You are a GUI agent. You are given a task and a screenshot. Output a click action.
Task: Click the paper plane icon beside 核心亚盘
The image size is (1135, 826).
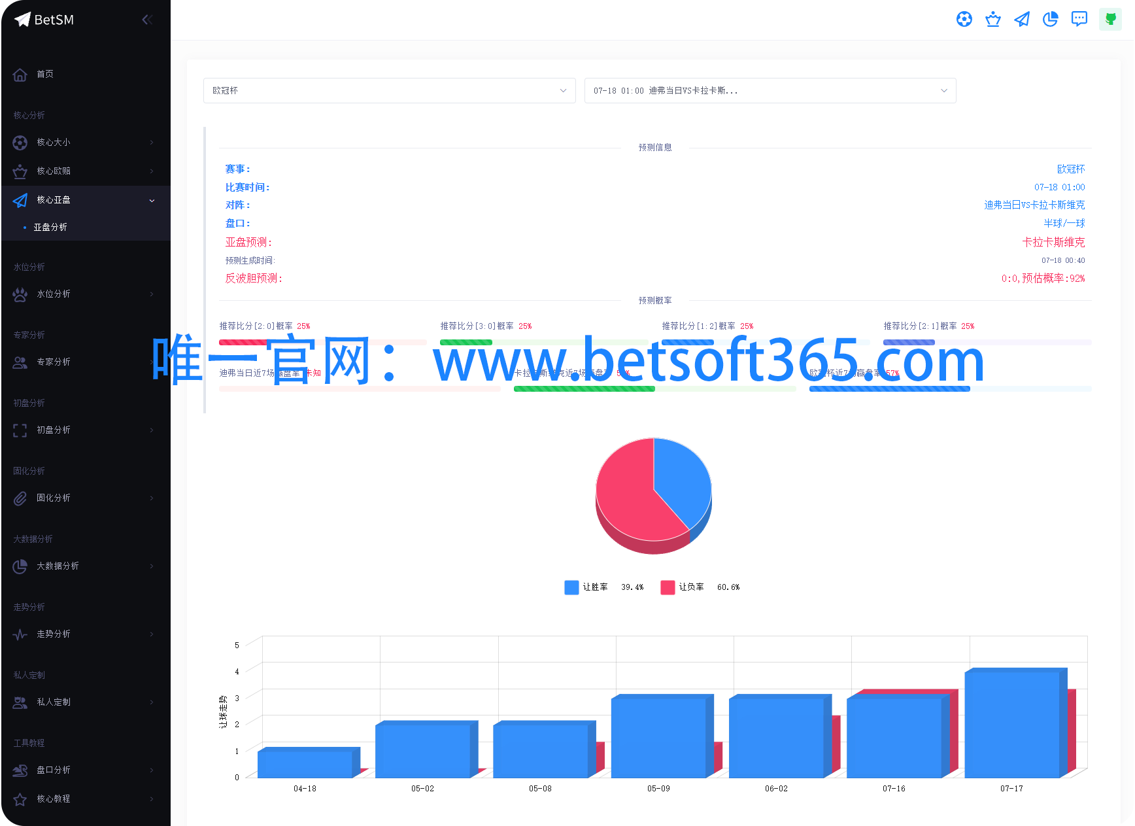tap(20, 200)
